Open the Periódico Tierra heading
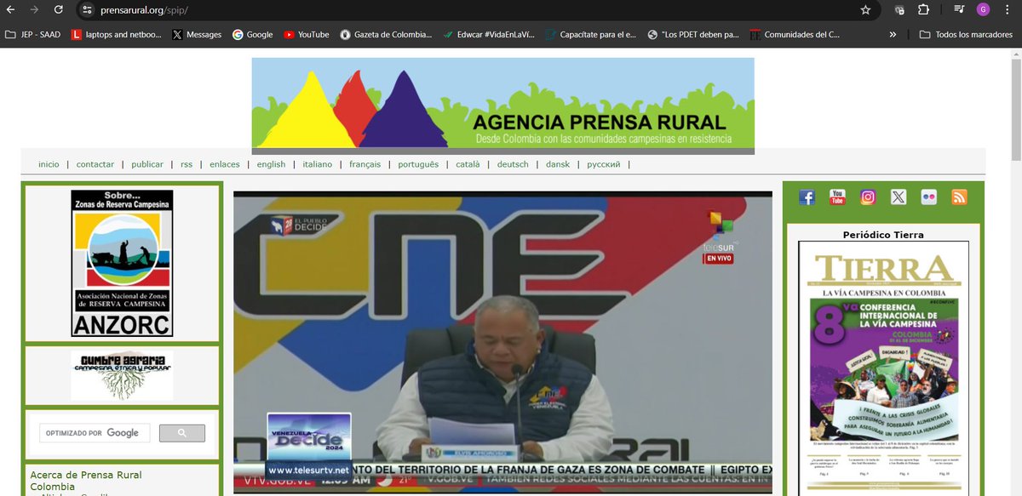This screenshot has width=1022, height=496. [883, 235]
